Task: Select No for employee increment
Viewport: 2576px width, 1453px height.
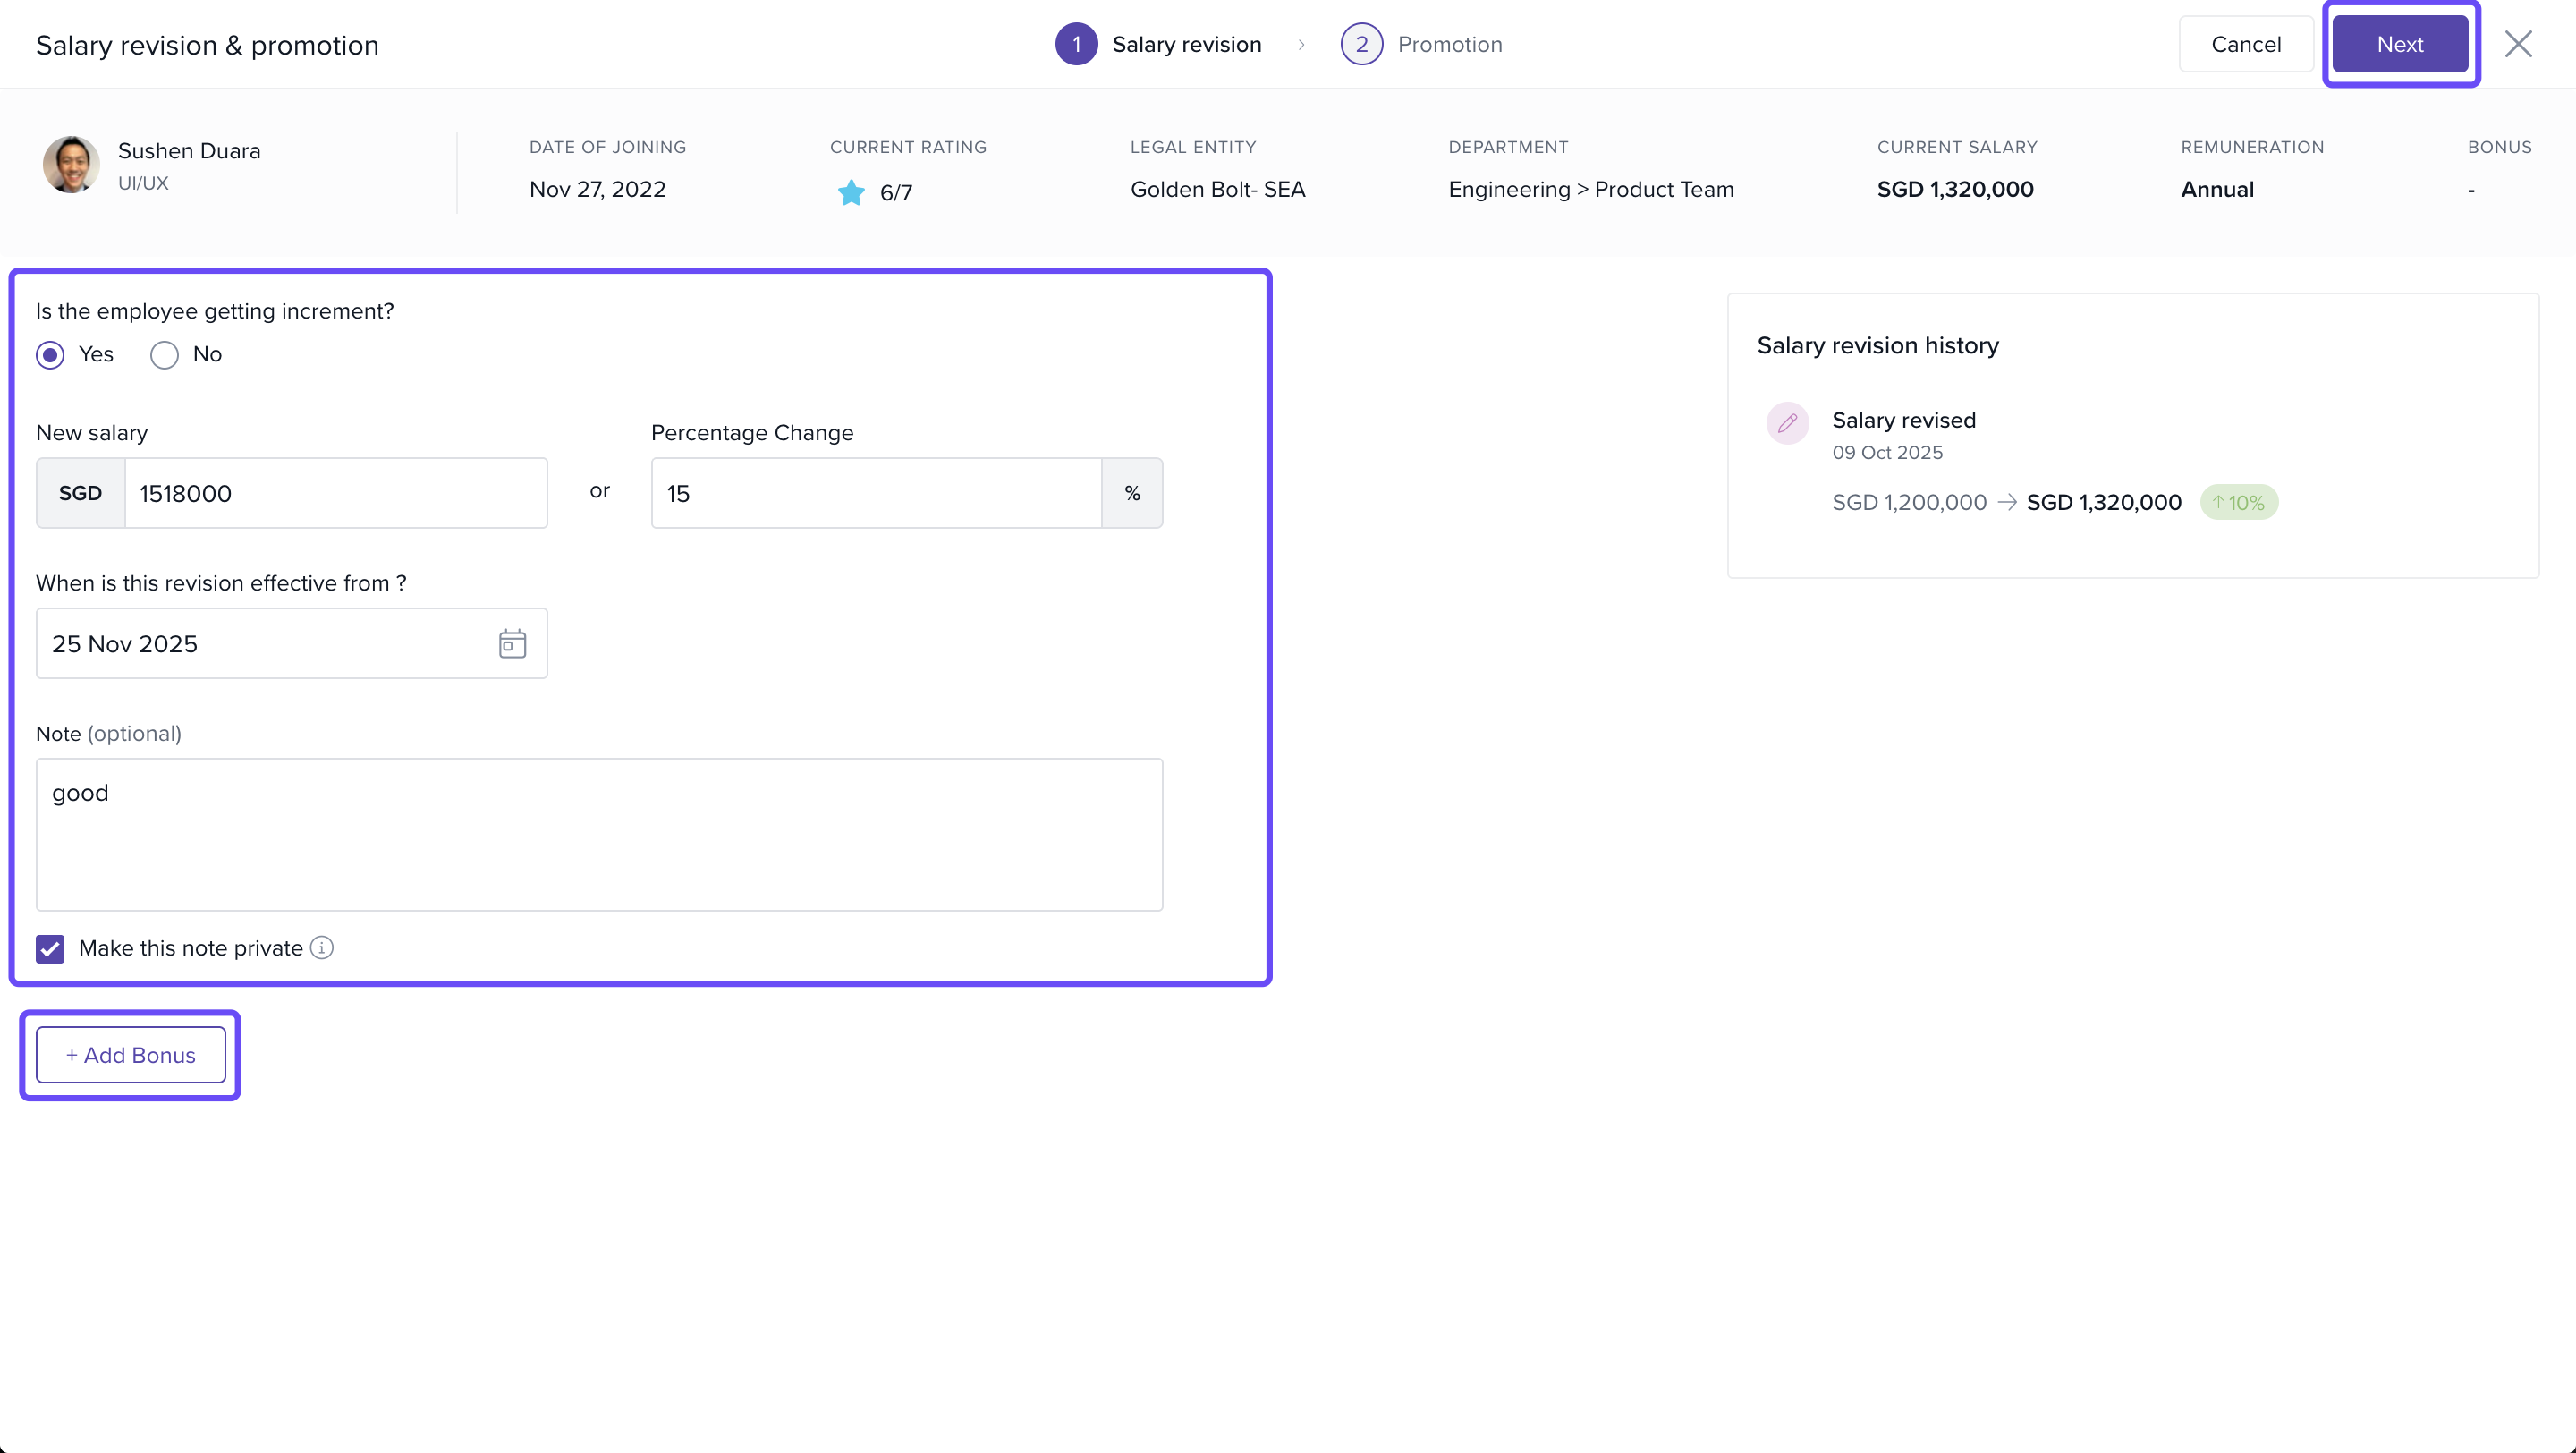Action: (x=164, y=355)
